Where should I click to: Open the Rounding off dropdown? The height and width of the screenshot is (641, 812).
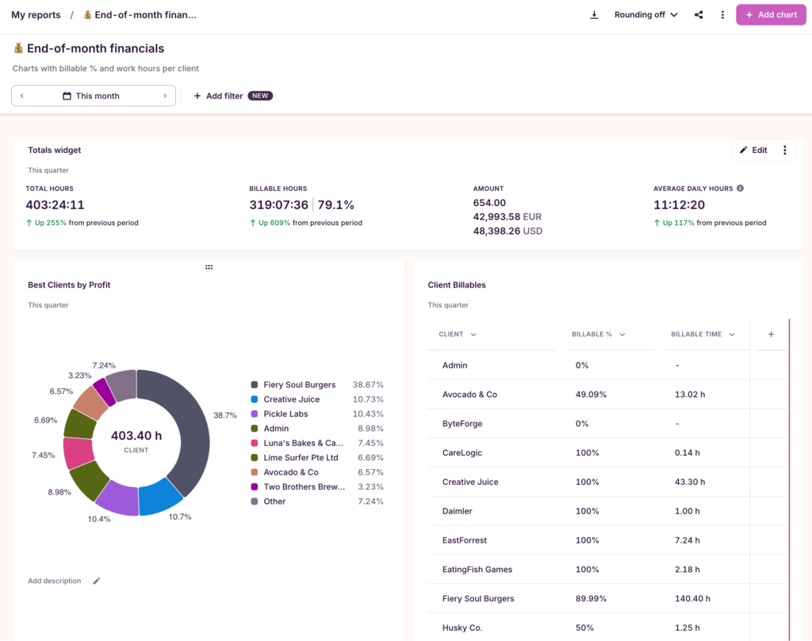pos(645,14)
